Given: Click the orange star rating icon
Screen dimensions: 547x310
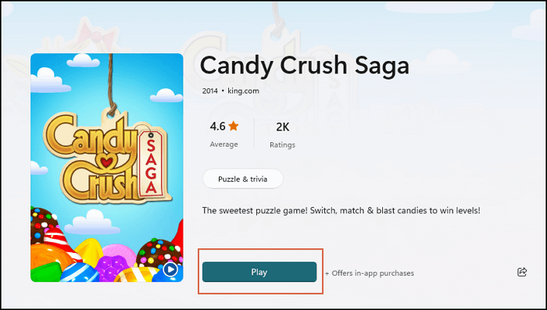Looking at the screenshot, I should [234, 126].
